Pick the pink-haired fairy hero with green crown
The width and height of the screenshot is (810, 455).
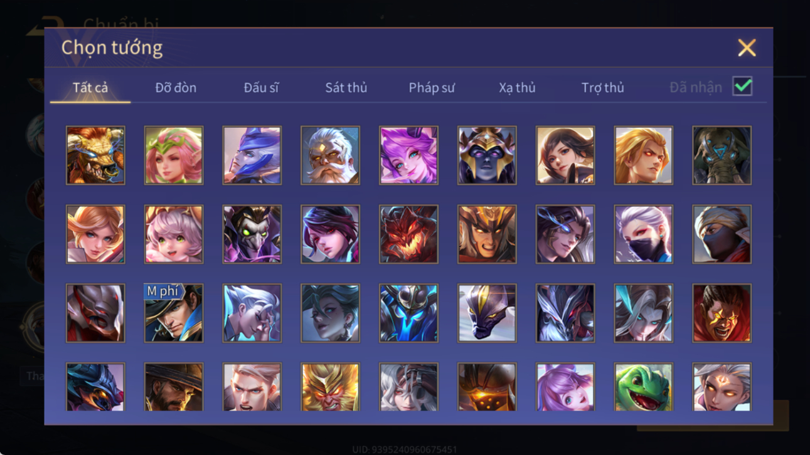[174, 155]
